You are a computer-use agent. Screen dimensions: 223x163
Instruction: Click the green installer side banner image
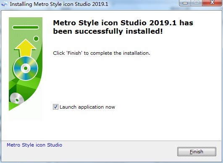26,64
